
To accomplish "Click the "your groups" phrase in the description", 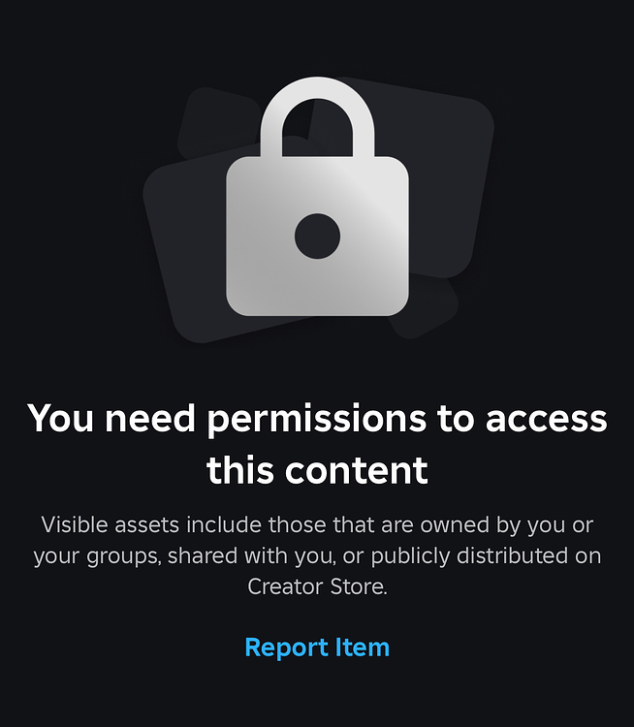I will 97,556.
